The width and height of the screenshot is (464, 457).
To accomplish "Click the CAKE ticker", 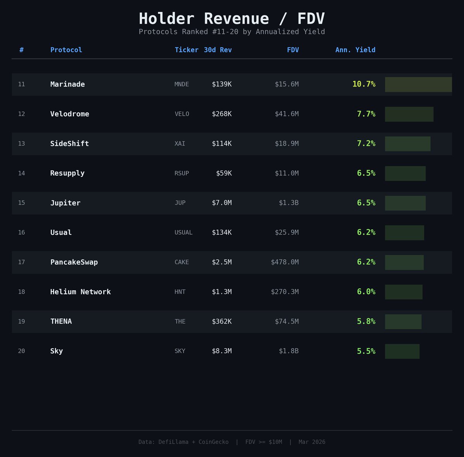I will point(182,262).
